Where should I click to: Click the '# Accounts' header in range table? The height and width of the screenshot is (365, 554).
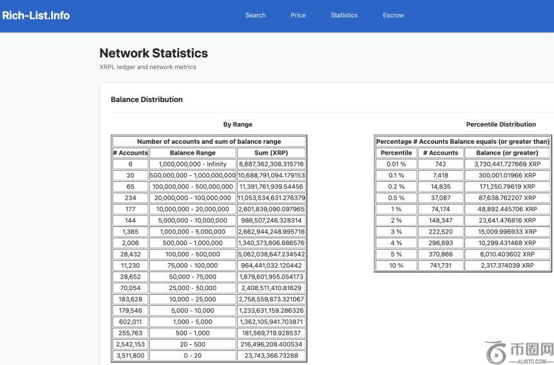coord(130,153)
